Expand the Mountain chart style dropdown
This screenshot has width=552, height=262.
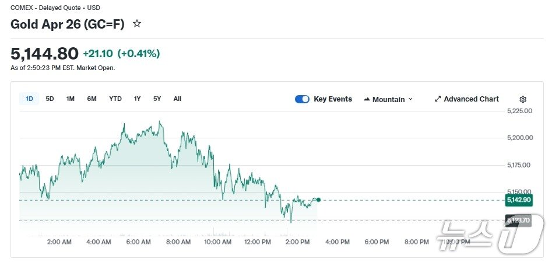pos(388,99)
